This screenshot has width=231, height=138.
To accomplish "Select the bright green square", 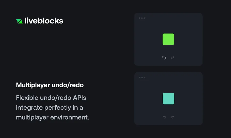I will (168, 39).
